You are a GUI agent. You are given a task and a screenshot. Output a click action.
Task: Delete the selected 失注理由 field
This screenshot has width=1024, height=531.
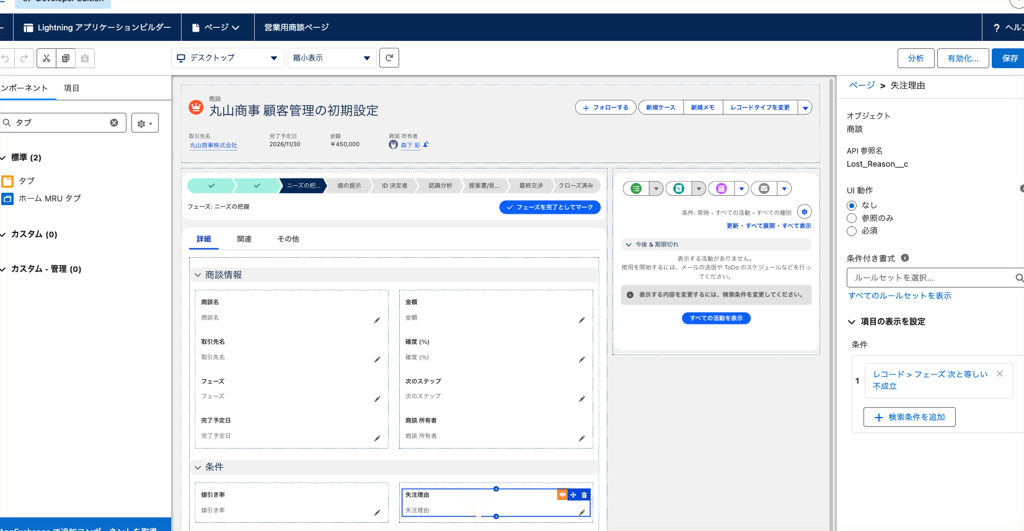[x=584, y=495]
